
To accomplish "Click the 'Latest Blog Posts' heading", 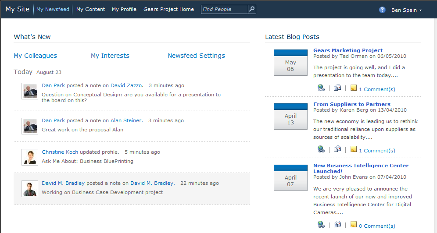I will (292, 37).
